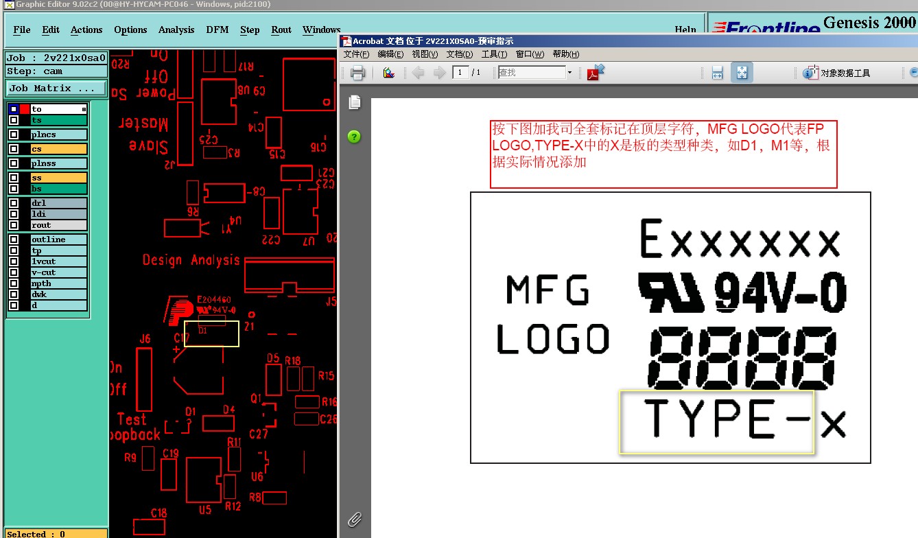The image size is (918, 538).
Task: Click the 查找 search field in Acrobat
Action: pyautogui.click(x=532, y=73)
